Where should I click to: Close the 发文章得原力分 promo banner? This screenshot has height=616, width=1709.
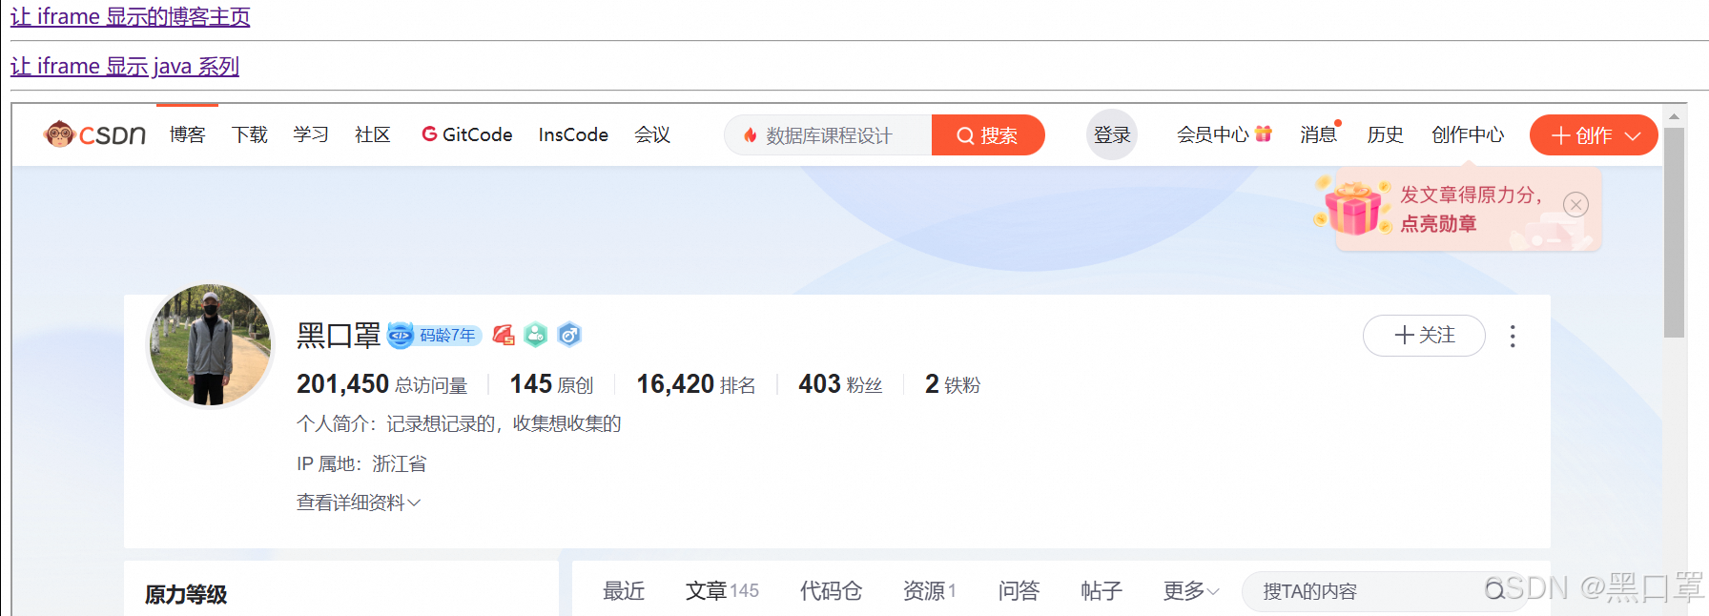[1576, 205]
